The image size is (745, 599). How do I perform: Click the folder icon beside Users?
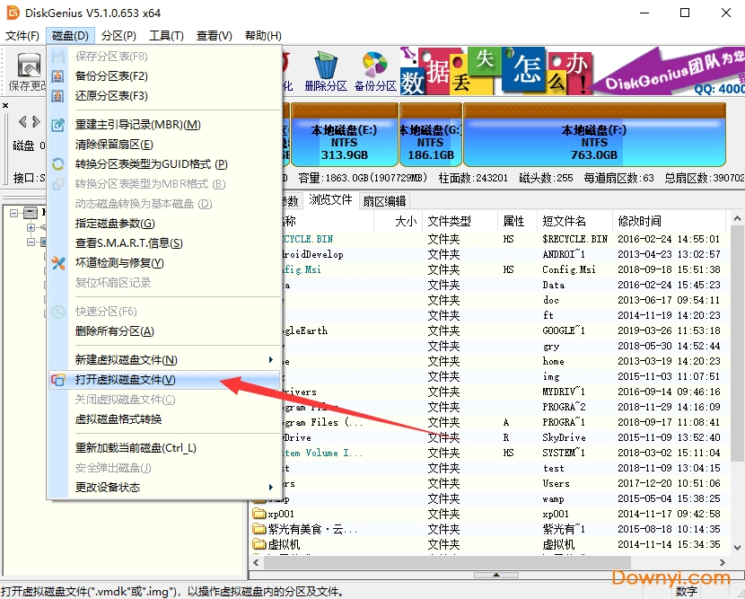pos(257,485)
